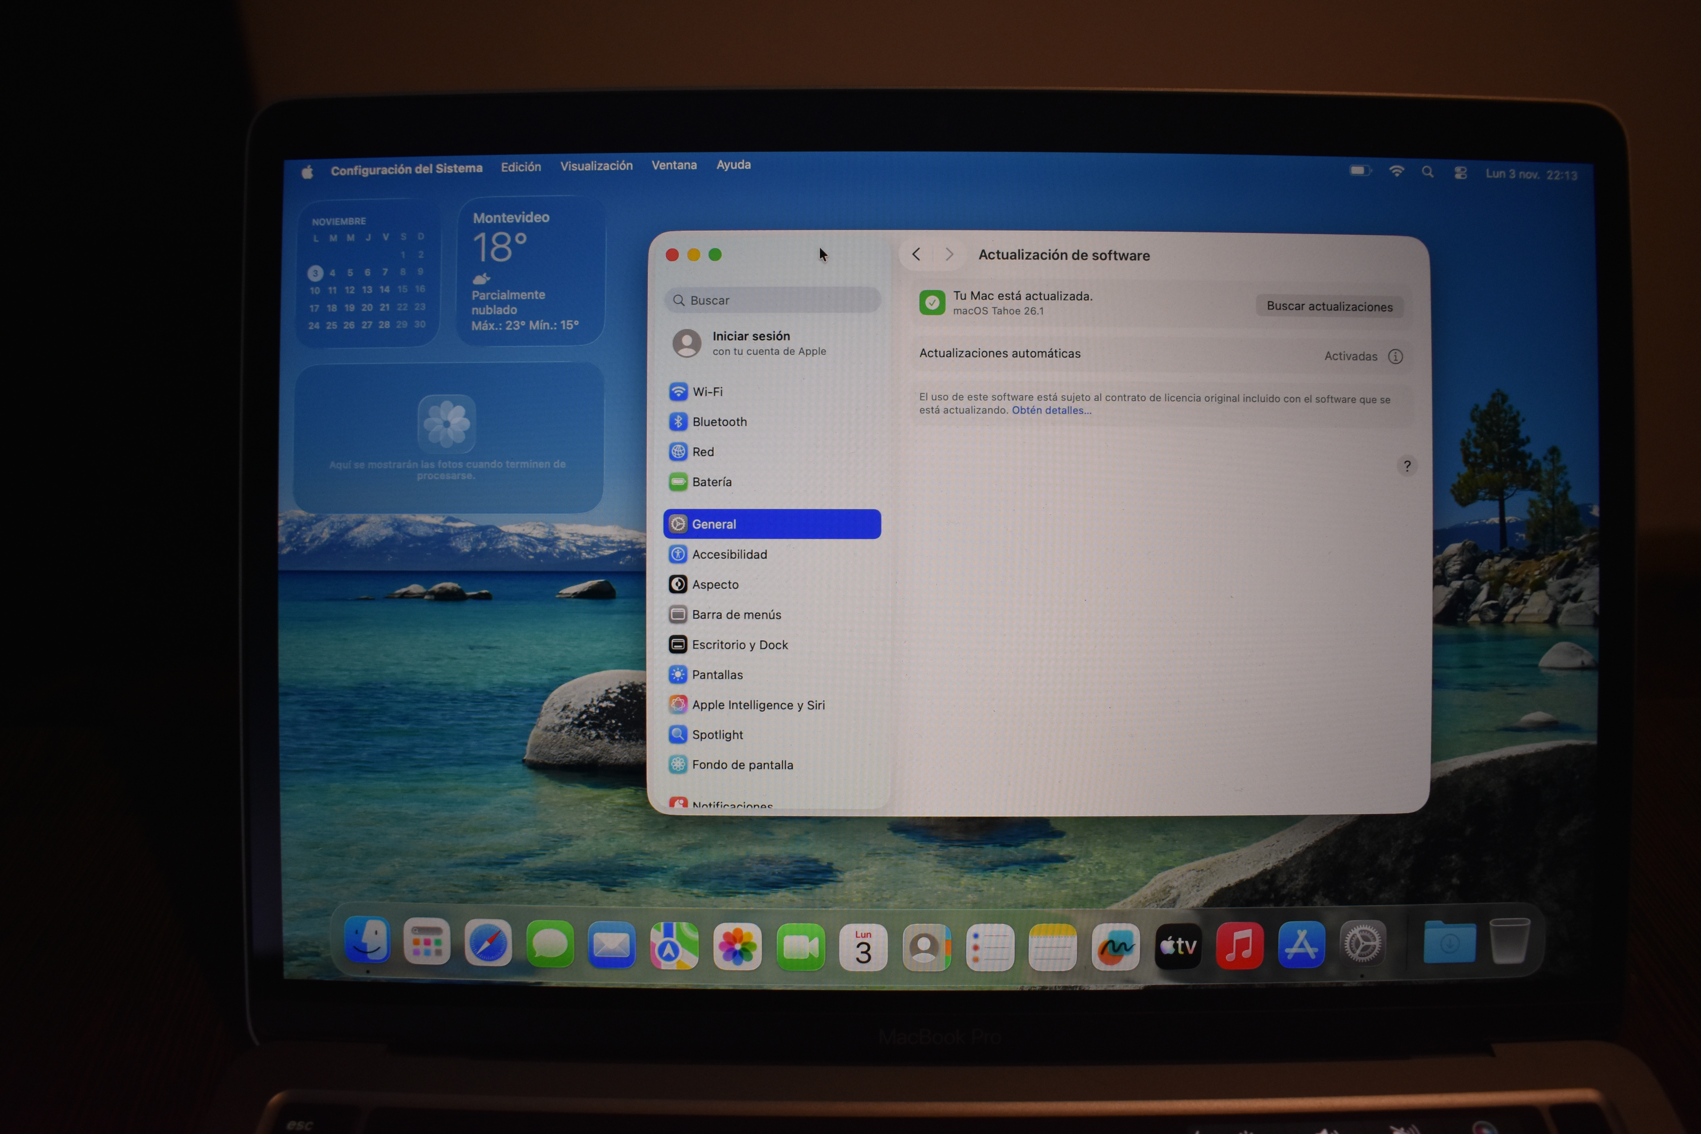Open the Apps launcher in Dock
The height and width of the screenshot is (1134, 1701).
click(x=427, y=942)
